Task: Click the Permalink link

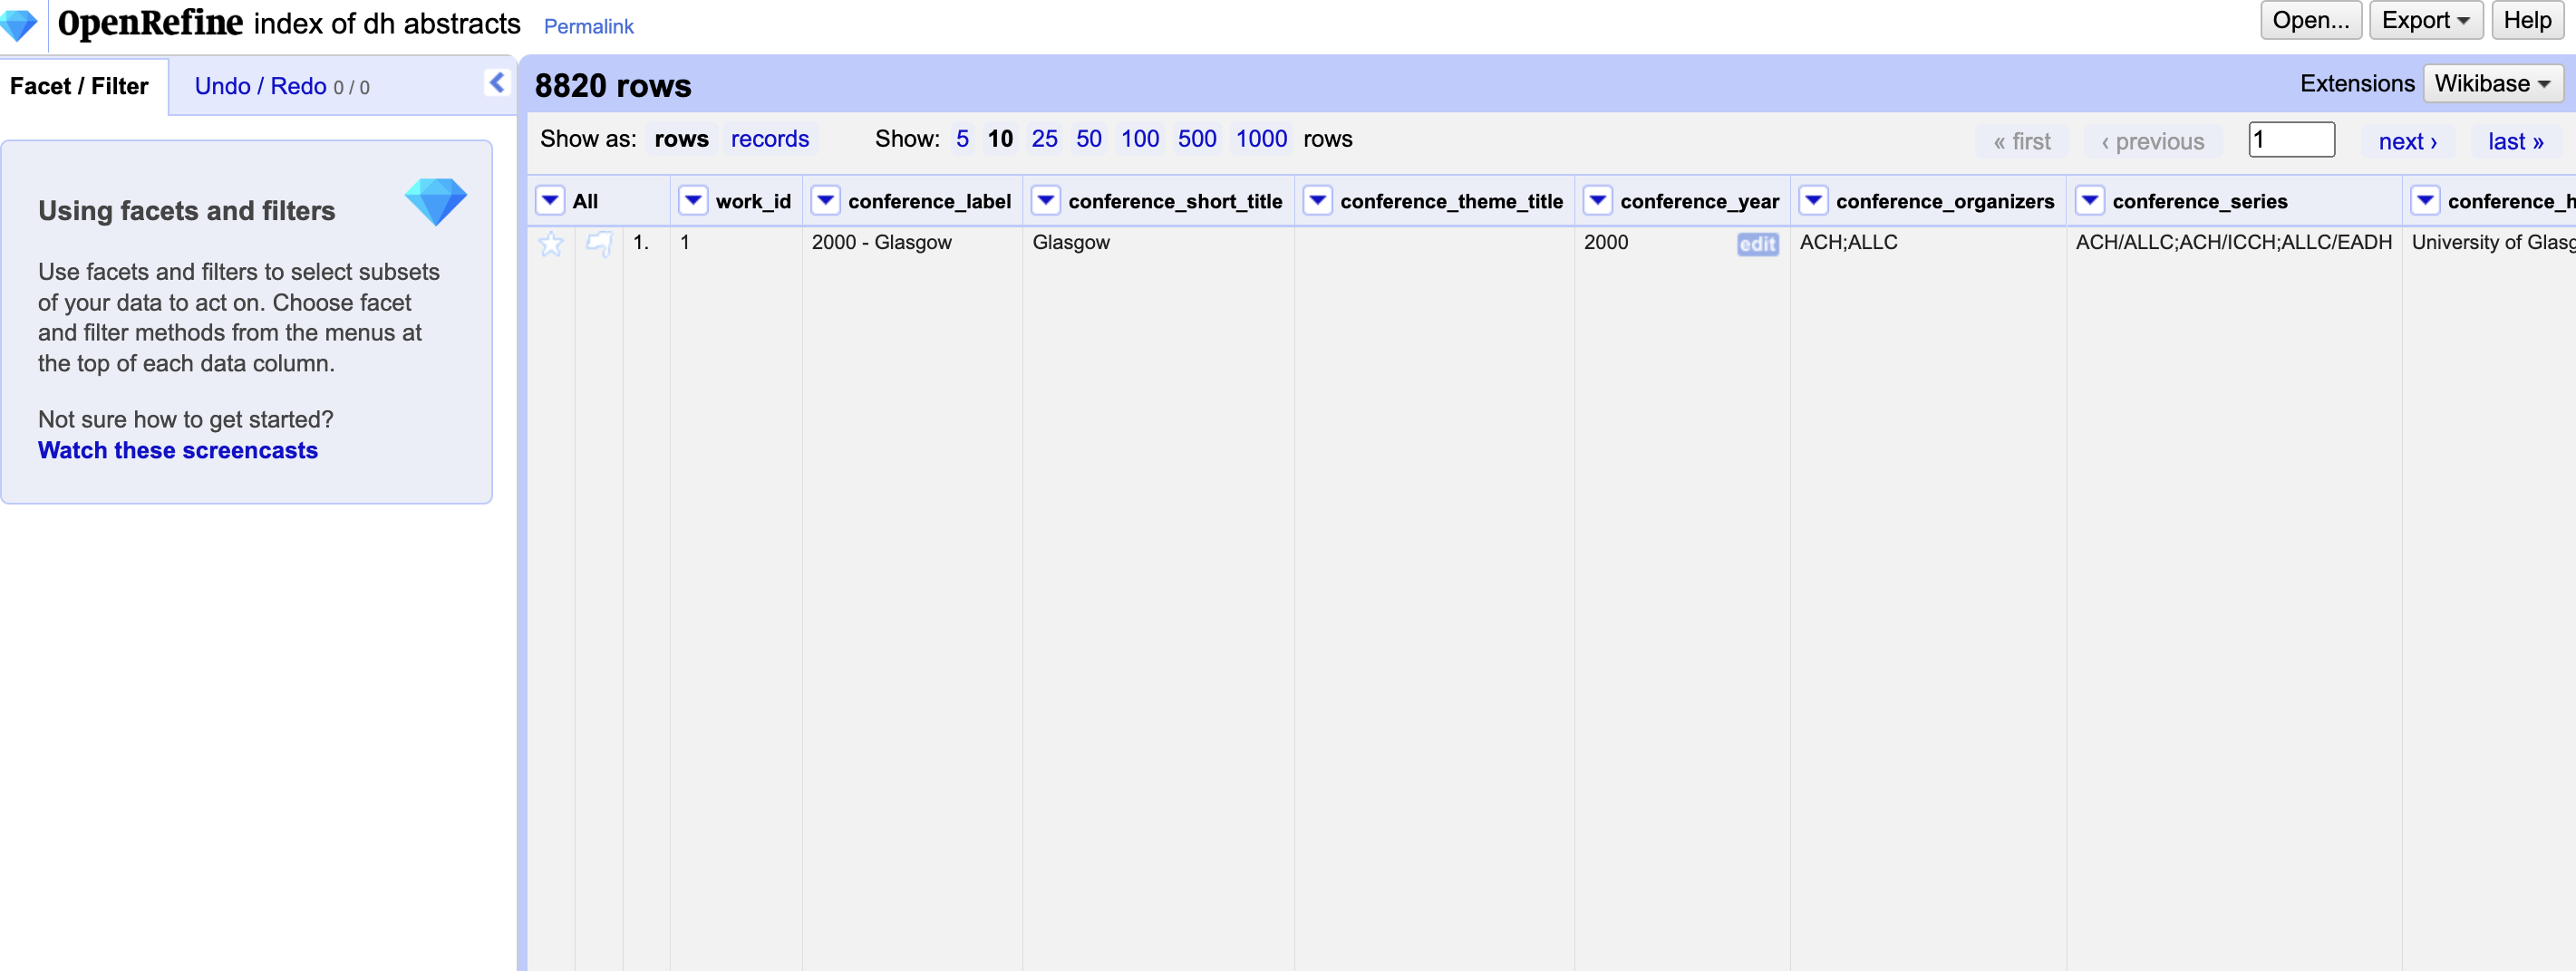Action: [x=588, y=26]
